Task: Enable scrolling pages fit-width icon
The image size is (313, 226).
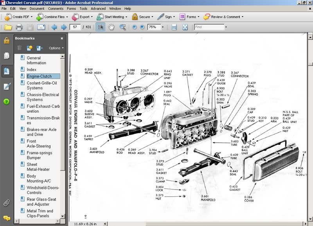Action: pos(174,27)
